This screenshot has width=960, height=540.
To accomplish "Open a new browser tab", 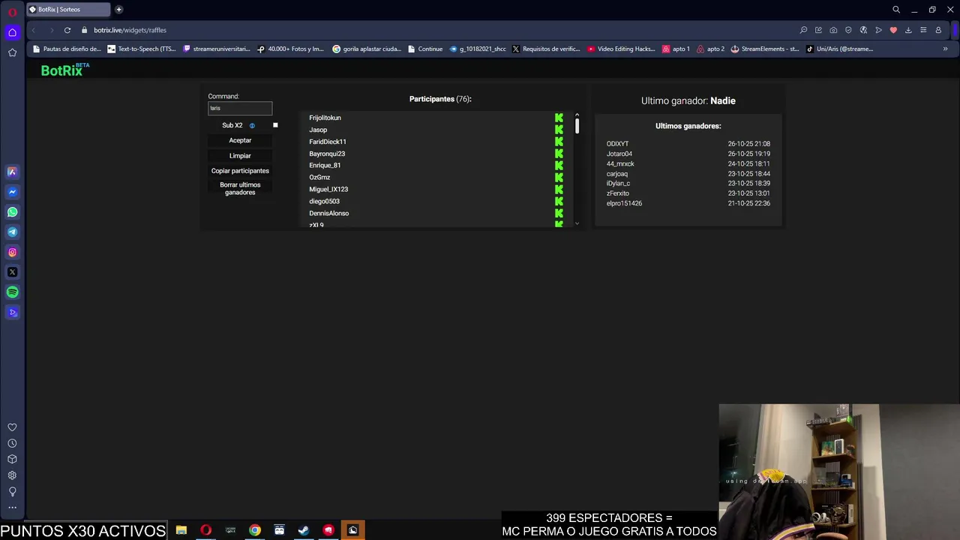I will 118,10.
